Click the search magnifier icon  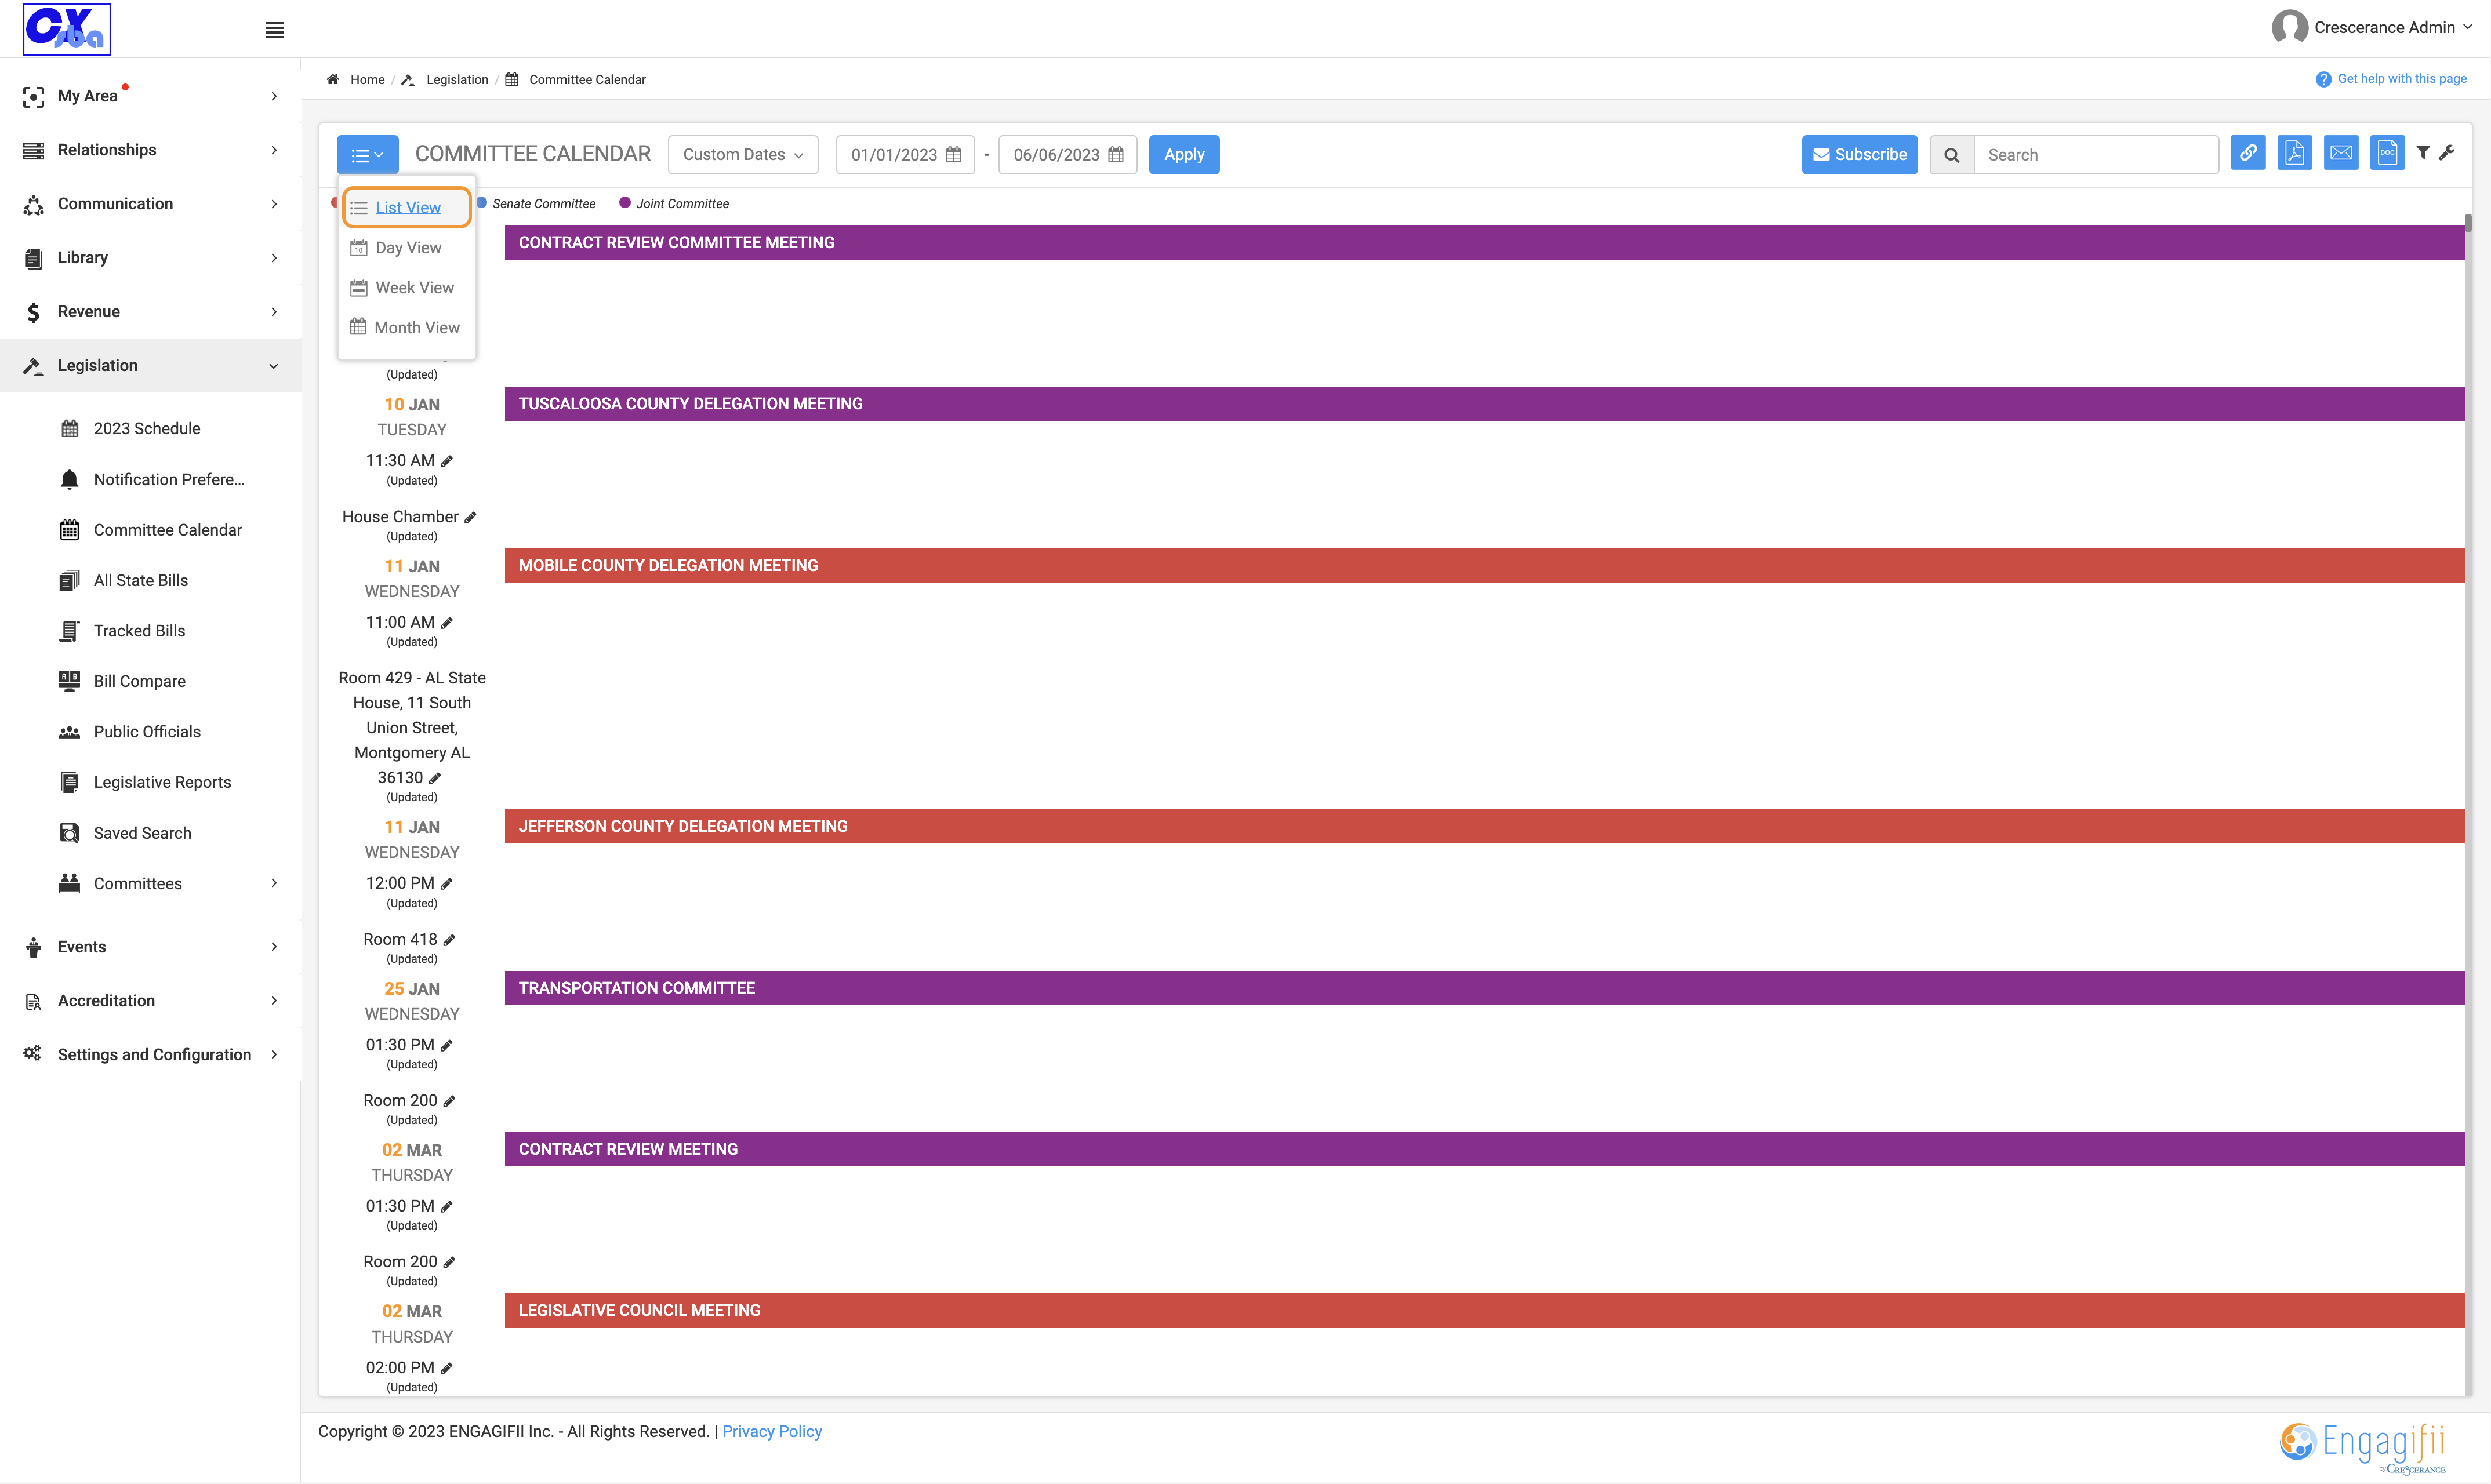point(1951,155)
